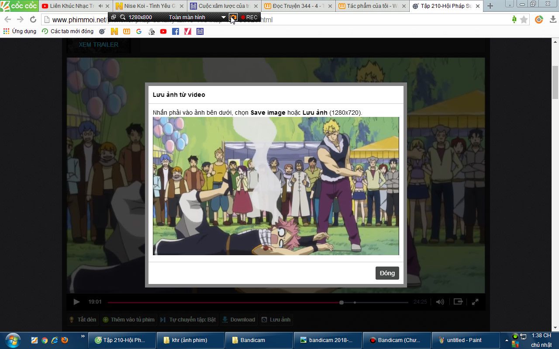Click the Đóng button in the dialog

tap(387, 273)
